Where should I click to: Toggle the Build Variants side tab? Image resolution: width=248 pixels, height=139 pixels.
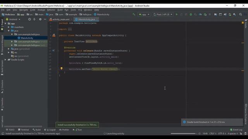click(2, 68)
